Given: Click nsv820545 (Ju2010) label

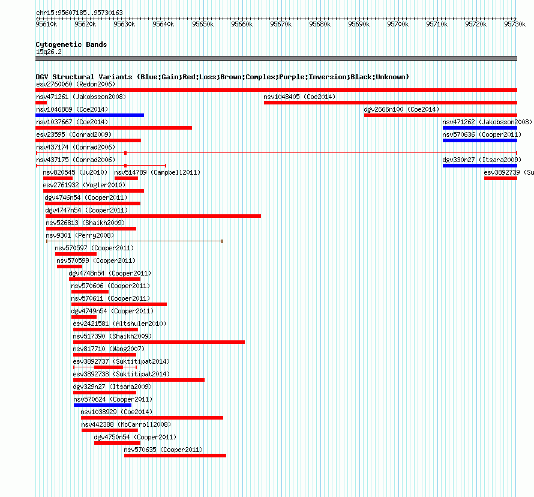Looking at the screenshot, I should tap(75, 172).
